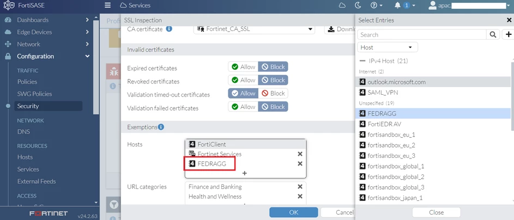Set Expired certificates to Allow

[243, 67]
